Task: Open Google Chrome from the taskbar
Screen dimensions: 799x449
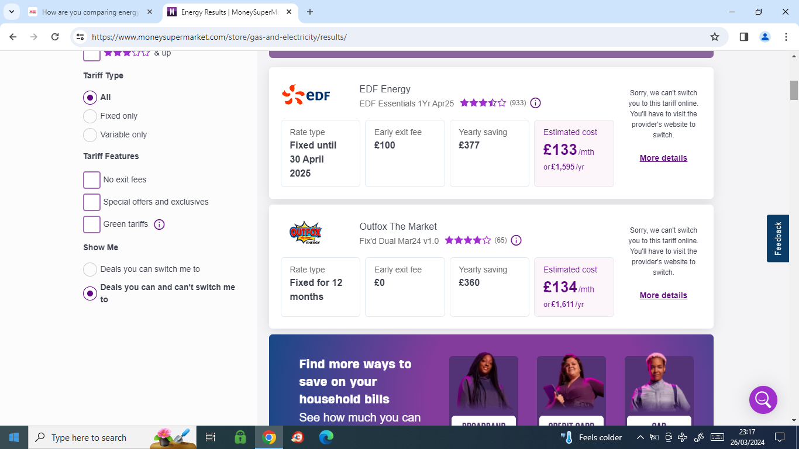Action: [x=269, y=437]
